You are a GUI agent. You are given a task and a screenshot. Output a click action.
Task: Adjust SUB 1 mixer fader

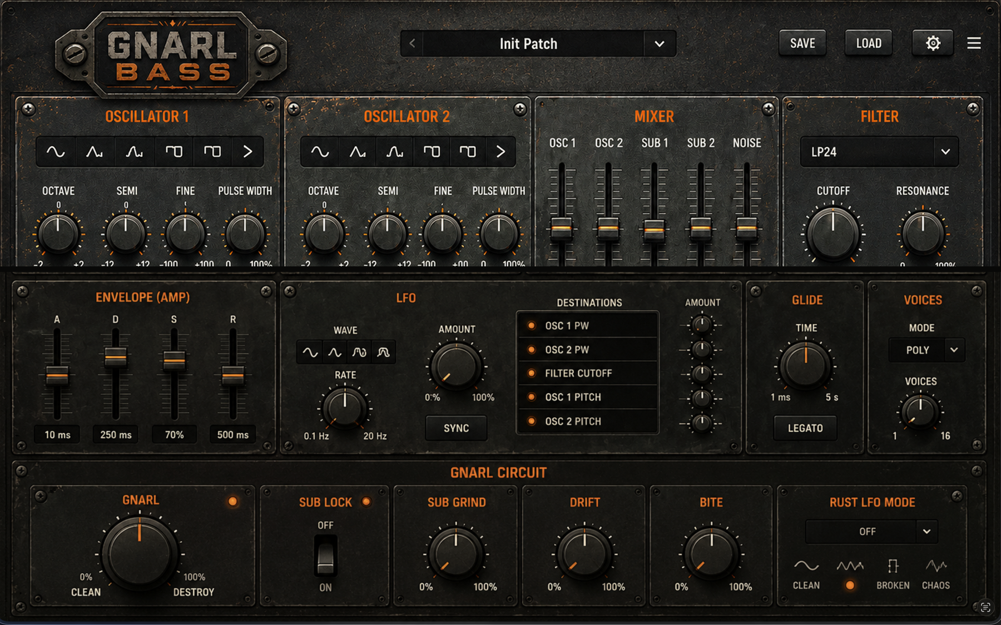654,231
